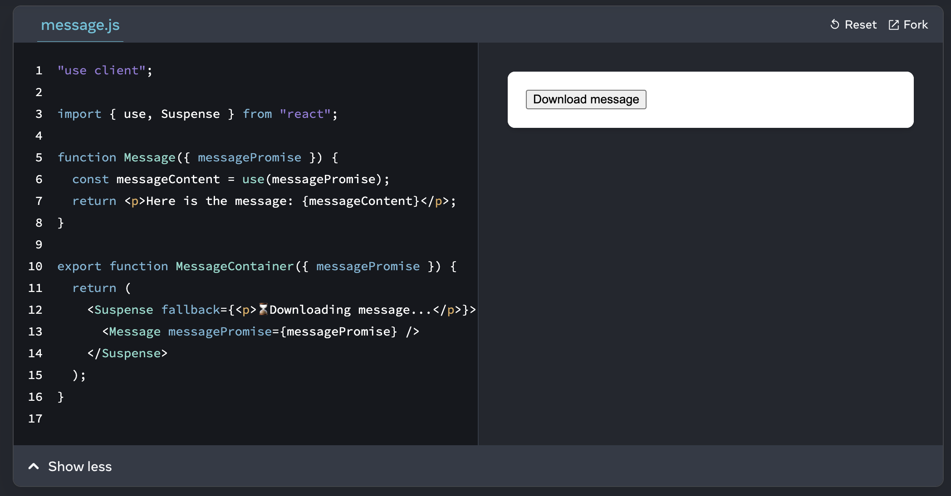This screenshot has height=496, width=951.
Task: Place cursor in the "use client" directive
Action: 101,71
